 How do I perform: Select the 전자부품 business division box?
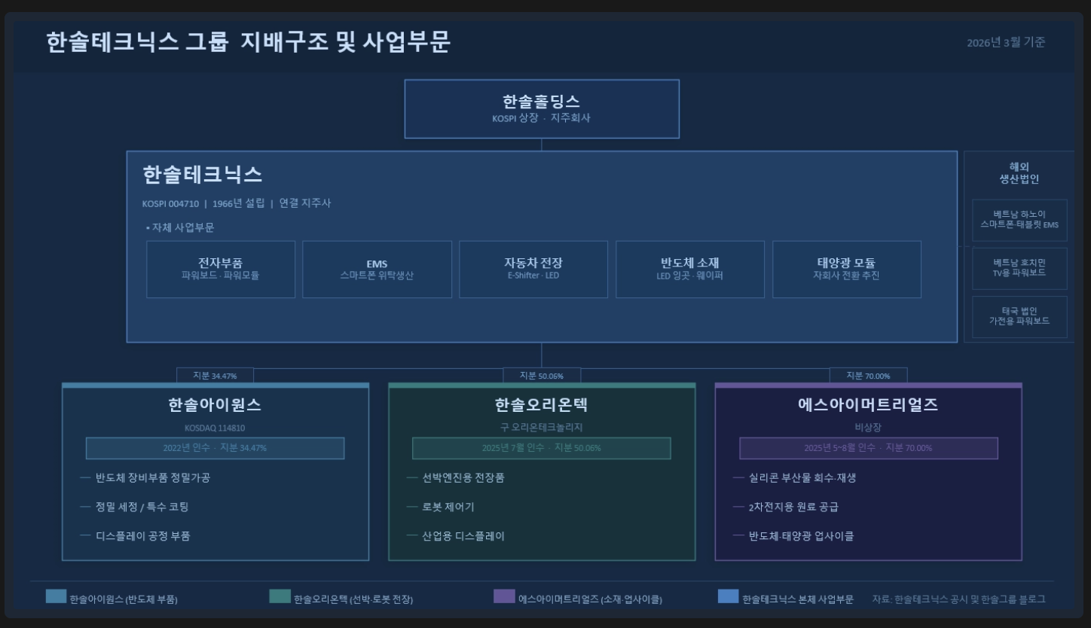pos(221,270)
